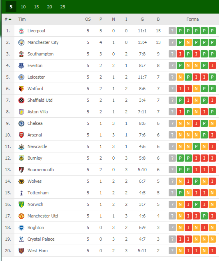Click Southampton's first red I form badge
This screenshot has height=261, width=219.
tap(180, 54)
